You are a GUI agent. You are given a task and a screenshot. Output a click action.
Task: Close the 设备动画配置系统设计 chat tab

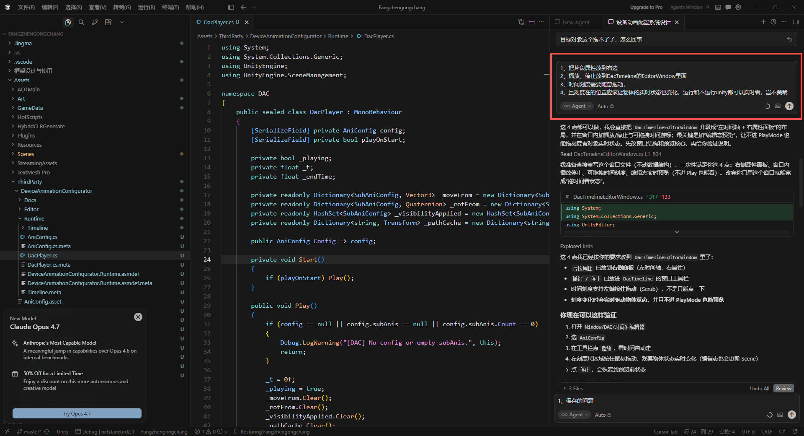coord(677,22)
